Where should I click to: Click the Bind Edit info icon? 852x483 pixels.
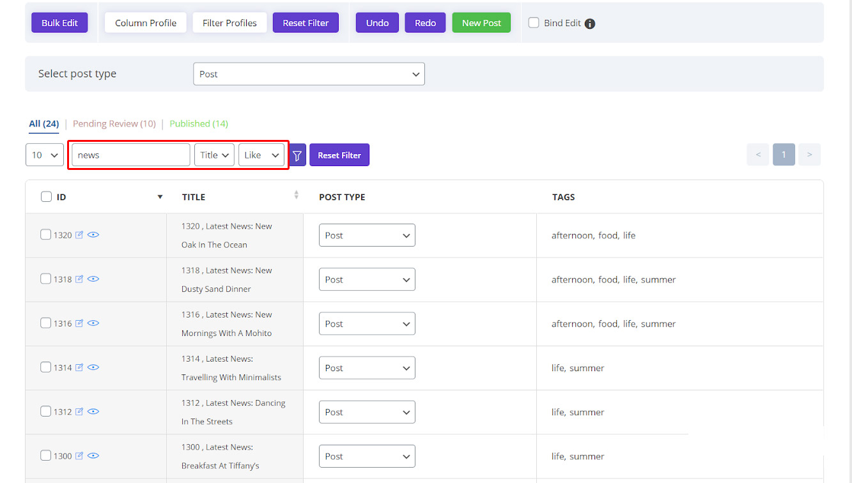[x=589, y=23]
